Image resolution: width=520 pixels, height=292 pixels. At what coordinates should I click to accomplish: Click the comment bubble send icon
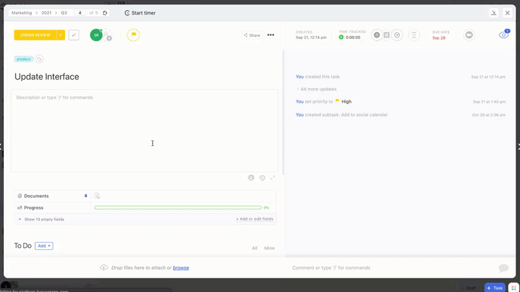click(503, 268)
